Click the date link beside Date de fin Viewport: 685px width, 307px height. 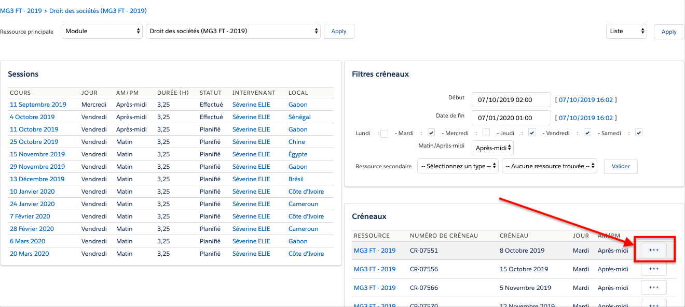pos(586,118)
